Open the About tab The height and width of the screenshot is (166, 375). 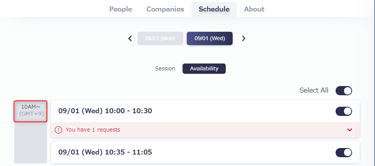254,9
